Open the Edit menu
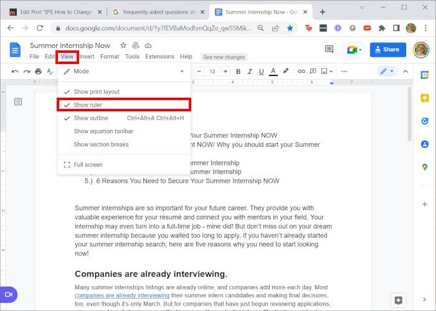The width and height of the screenshot is (436, 311). pos(50,57)
